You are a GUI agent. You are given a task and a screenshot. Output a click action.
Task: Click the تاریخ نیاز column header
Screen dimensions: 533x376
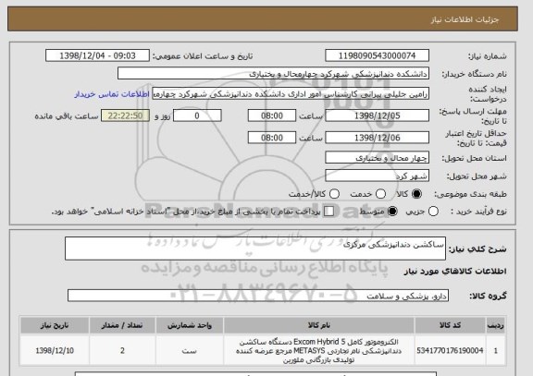tap(55, 325)
